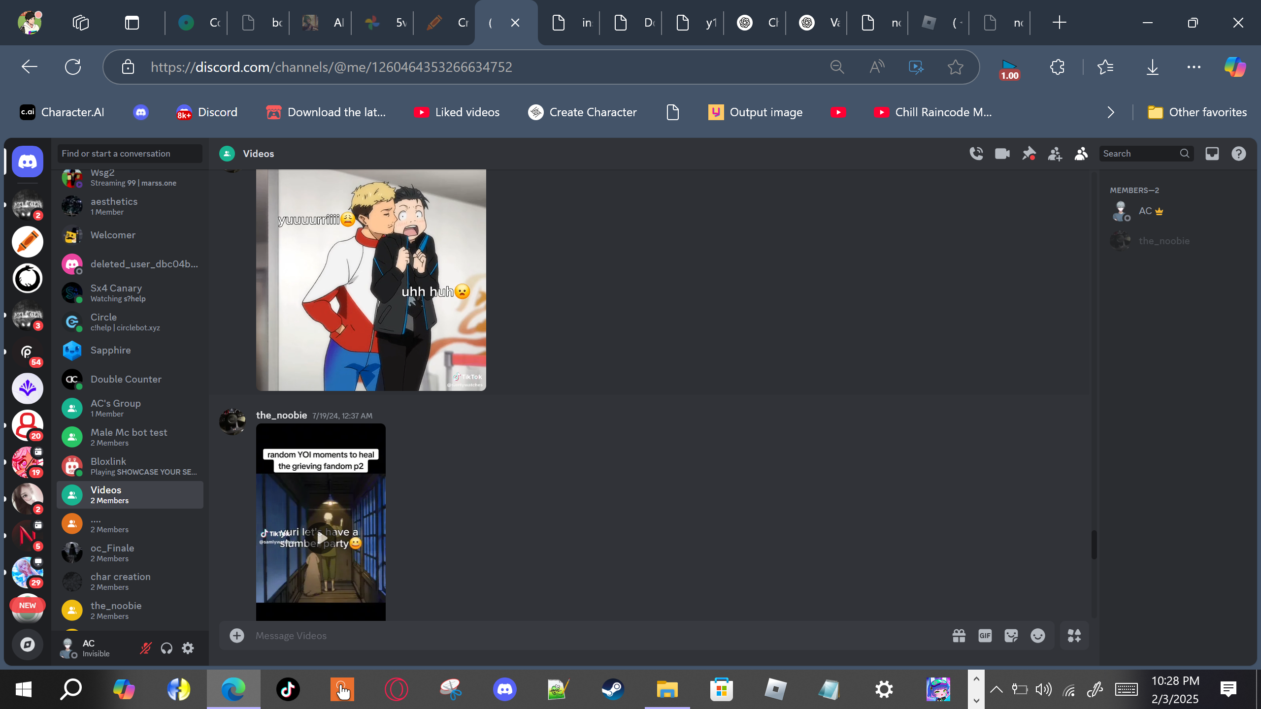The width and height of the screenshot is (1261, 709).
Task: Open Character.AI bookmark
Action: click(x=62, y=112)
